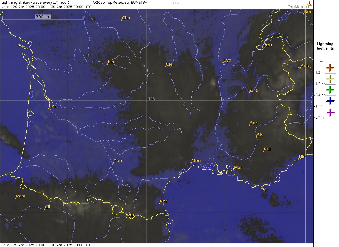Click the 'Lightning footprints' legend title
339x247 pixels.
(325, 46)
